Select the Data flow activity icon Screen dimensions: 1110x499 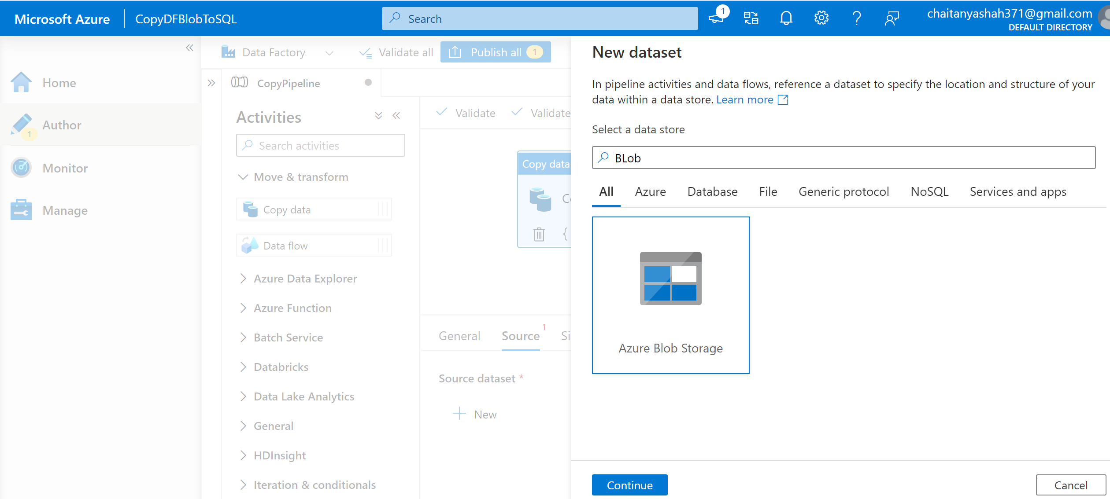250,245
